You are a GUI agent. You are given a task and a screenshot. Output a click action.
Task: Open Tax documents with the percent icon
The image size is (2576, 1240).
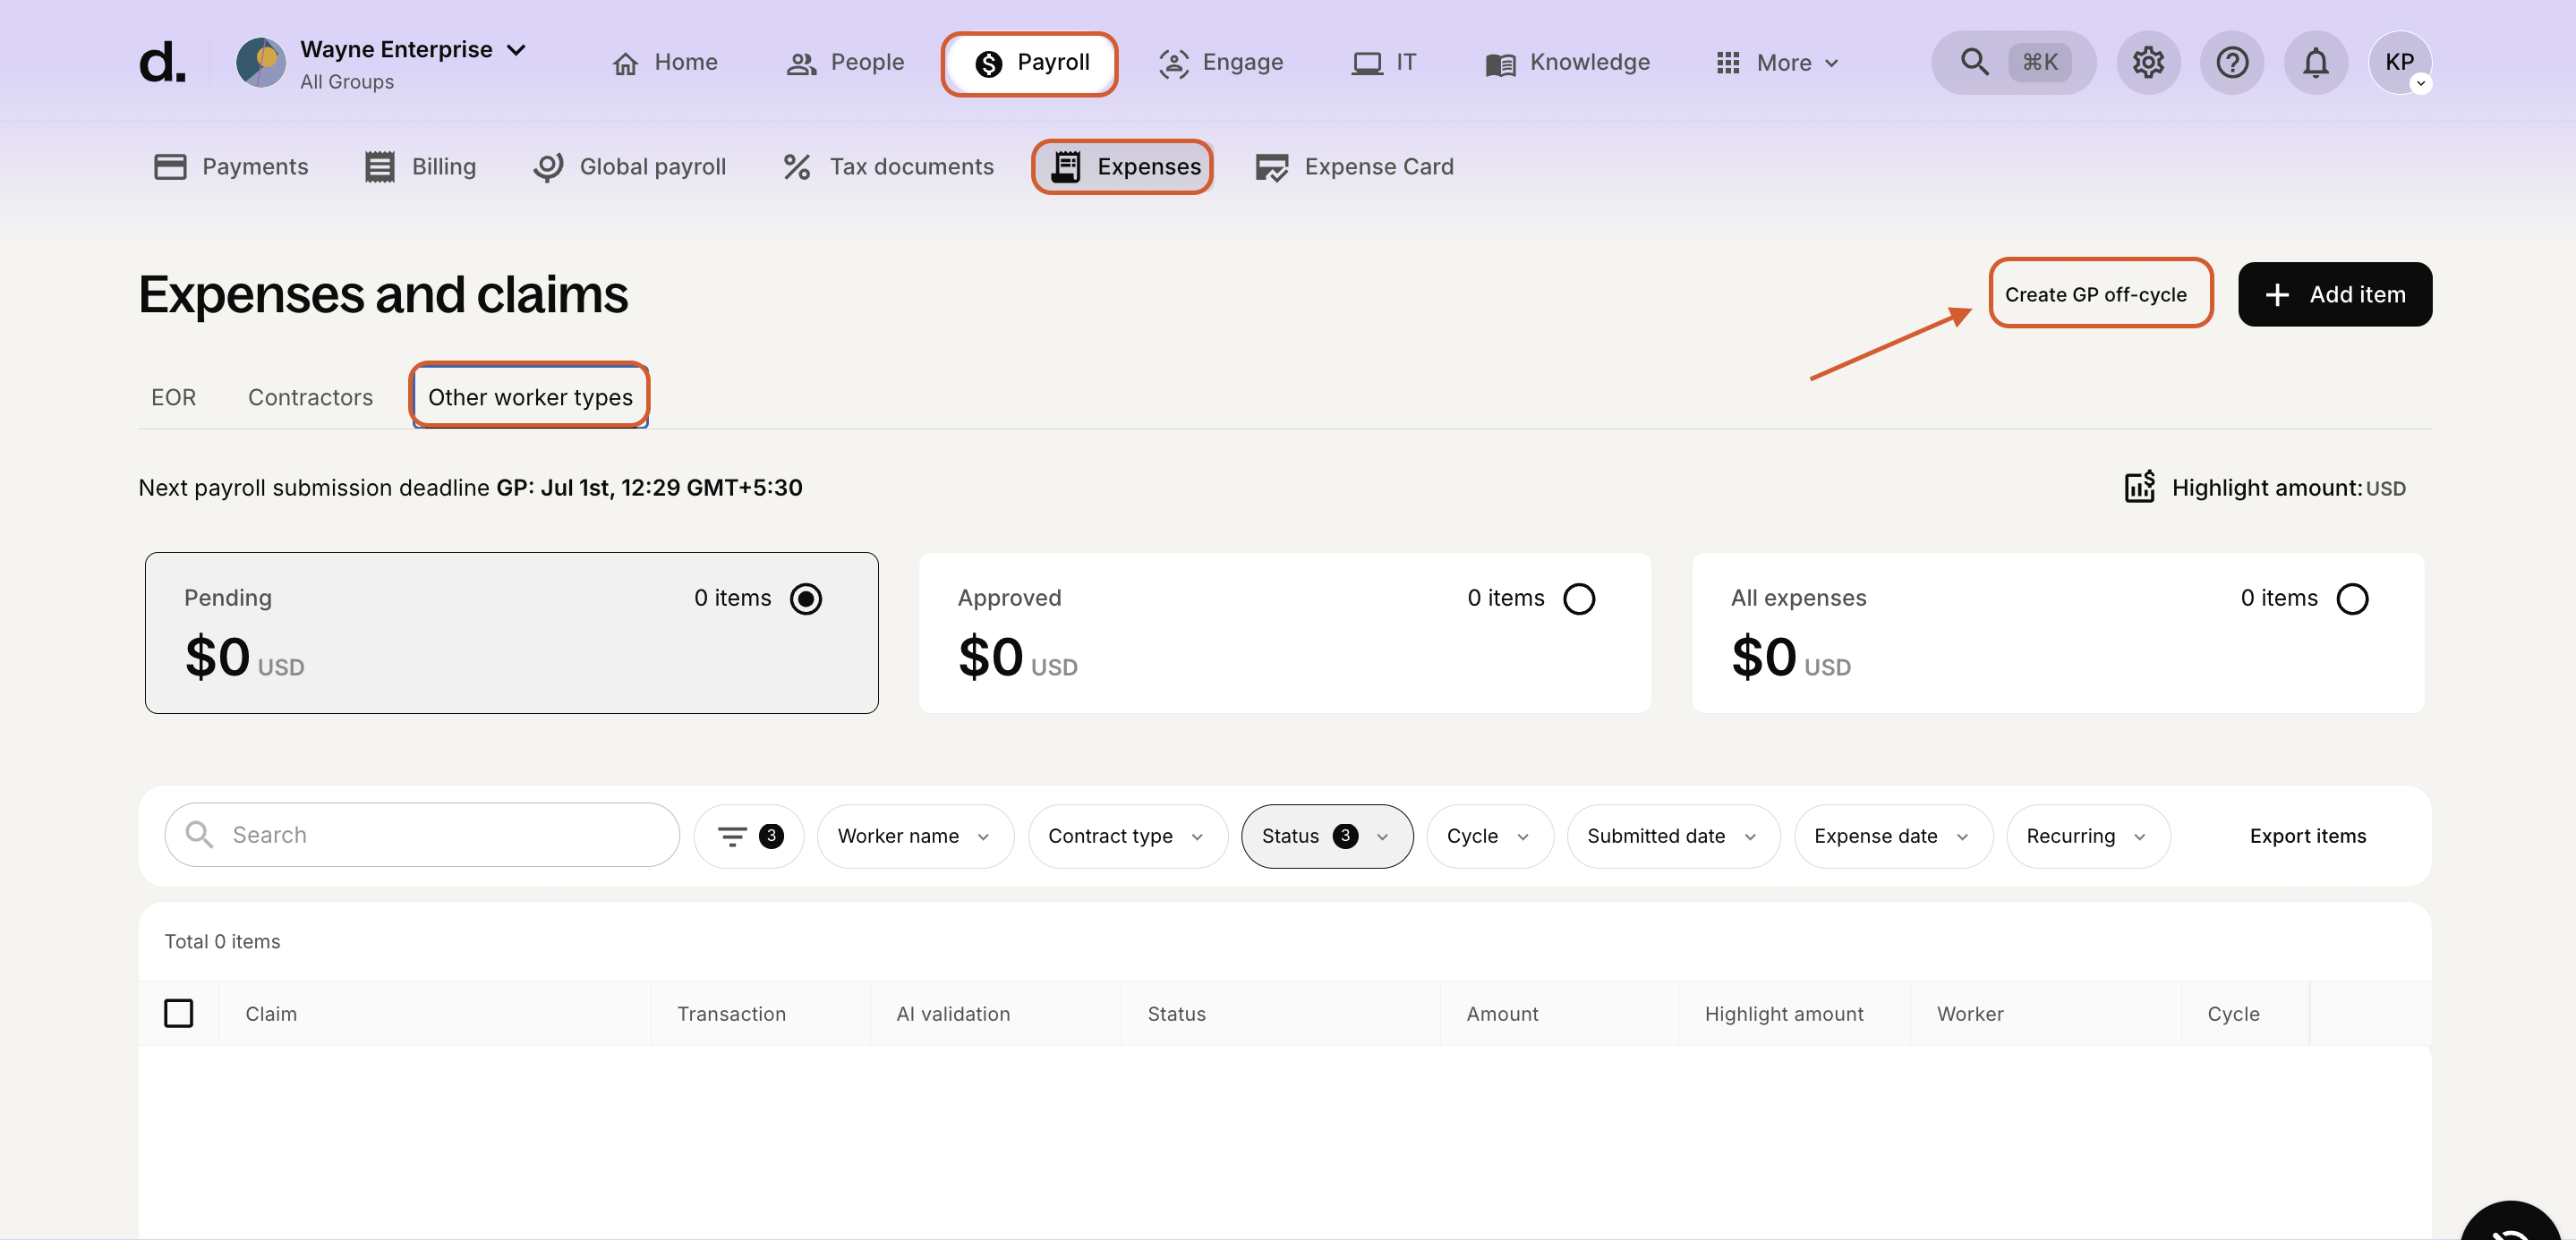(x=796, y=166)
